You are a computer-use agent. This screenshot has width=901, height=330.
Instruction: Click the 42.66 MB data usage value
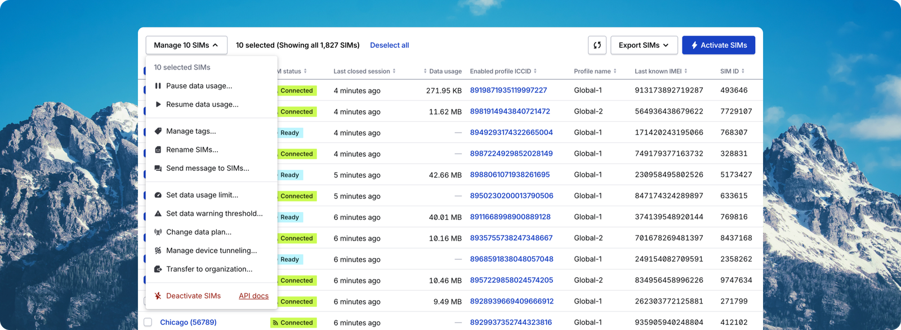[445, 175]
